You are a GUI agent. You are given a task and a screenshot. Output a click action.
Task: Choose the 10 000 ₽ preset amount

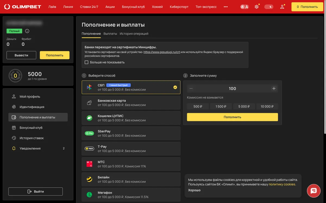267,106
